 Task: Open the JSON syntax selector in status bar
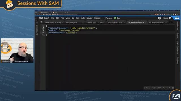[x=159, y=88]
